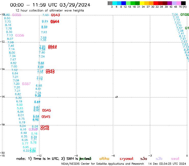This screenshot has height=166, width=189.
Task: Select the '70 (ft)' color scale label
Action: pyautogui.click(x=183, y=7)
